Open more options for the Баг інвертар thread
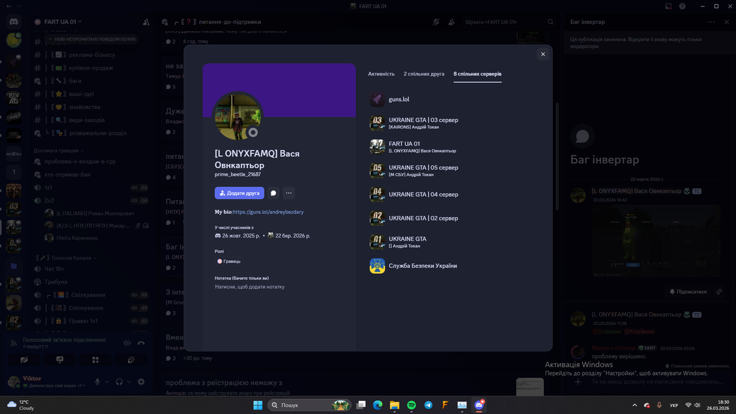The image size is (736, 414). (711, 22)
